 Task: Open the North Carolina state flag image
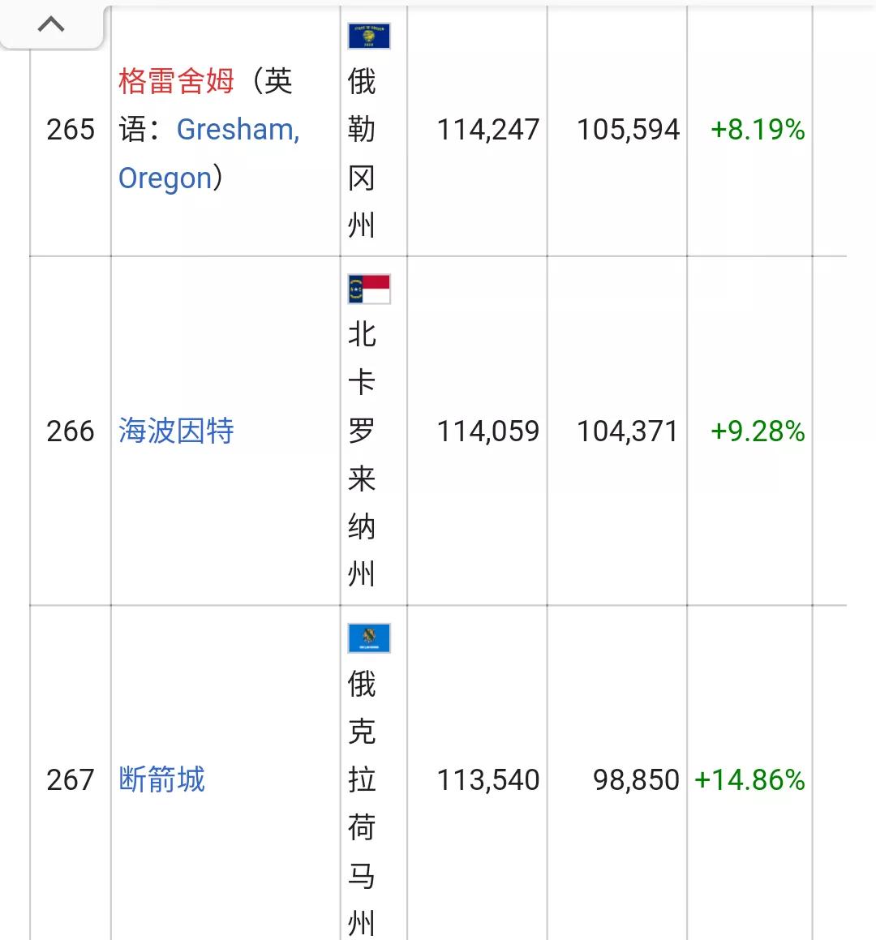click(x=369, y=289)
